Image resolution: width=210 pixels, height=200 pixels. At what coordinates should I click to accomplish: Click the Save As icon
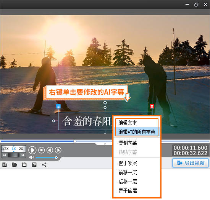click(34, 165)
